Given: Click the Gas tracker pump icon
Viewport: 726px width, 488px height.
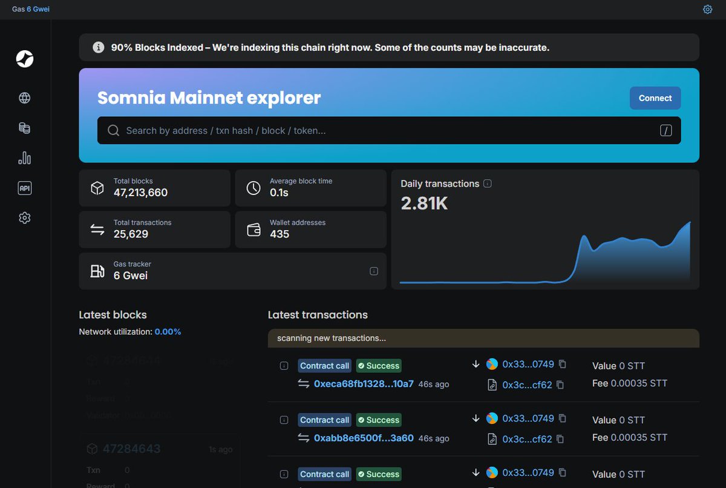Looking at the screenshot, I should point(97,271).
